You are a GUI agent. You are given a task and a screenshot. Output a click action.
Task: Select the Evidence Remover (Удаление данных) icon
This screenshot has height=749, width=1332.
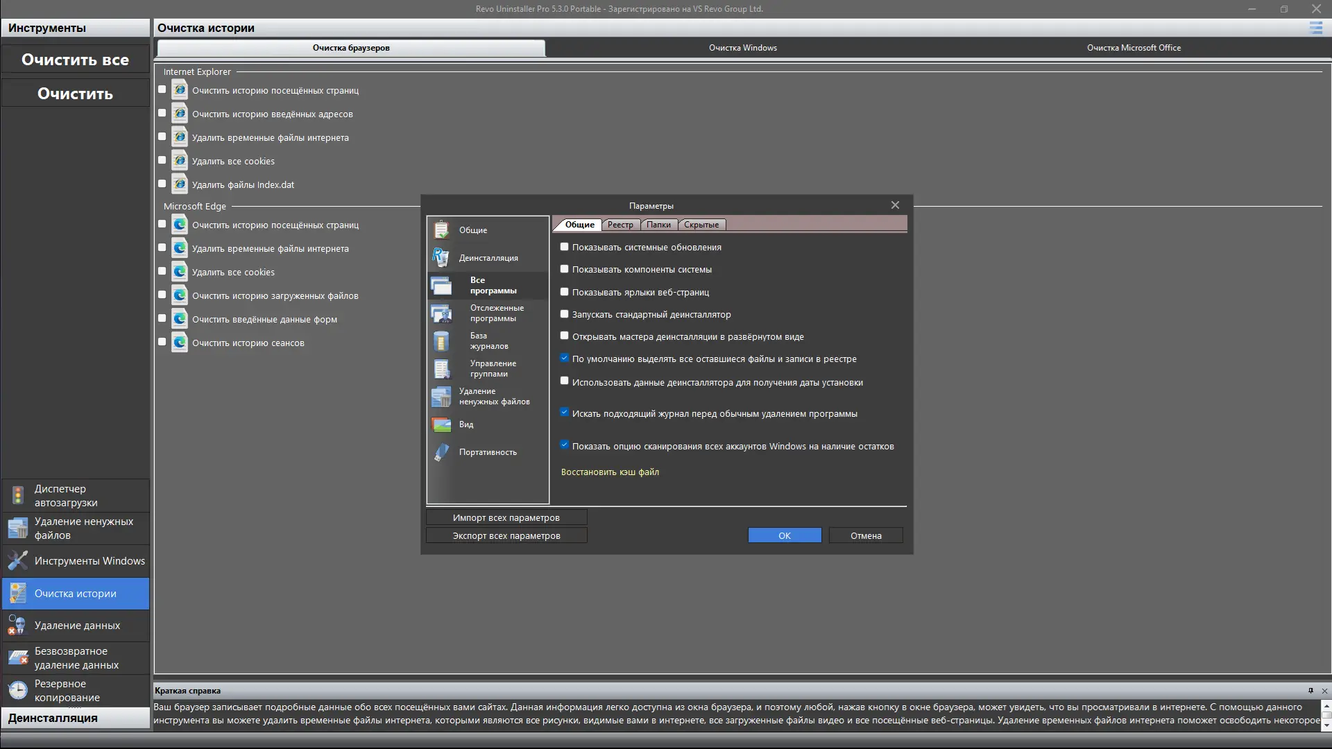(x=18, y=625)
